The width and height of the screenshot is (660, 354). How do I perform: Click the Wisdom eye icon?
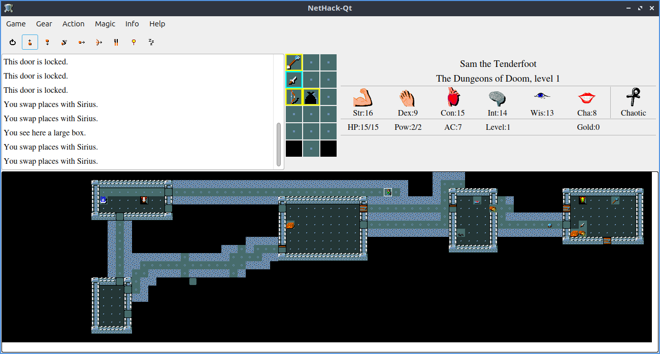tap(542, 95)
